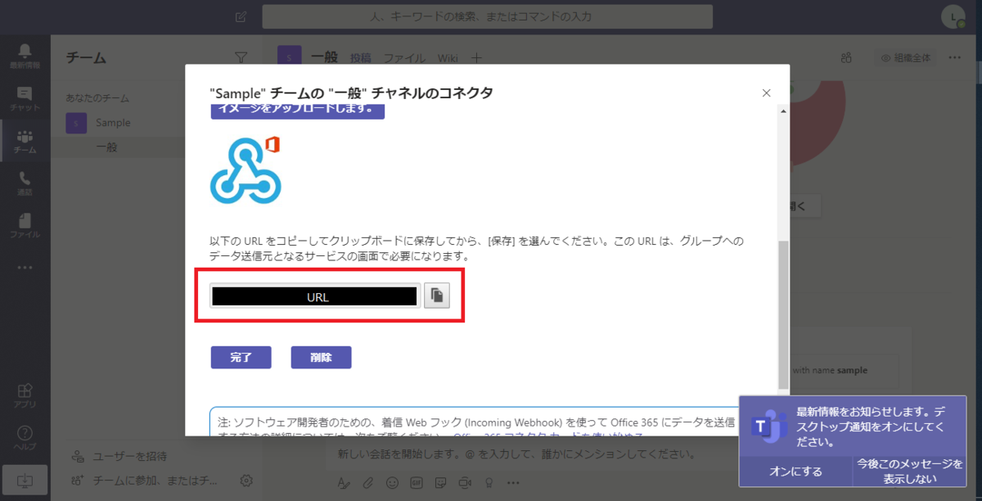This screenshot has width=982, height=501.
Task: Click イメージをアップロードします button
Action: (x=298, y=110)
